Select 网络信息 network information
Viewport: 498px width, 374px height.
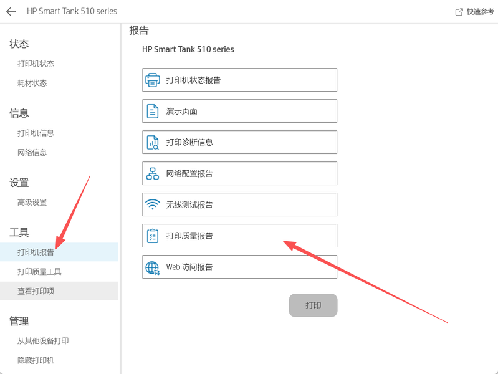pyautogui.click(x=32, y=152)
